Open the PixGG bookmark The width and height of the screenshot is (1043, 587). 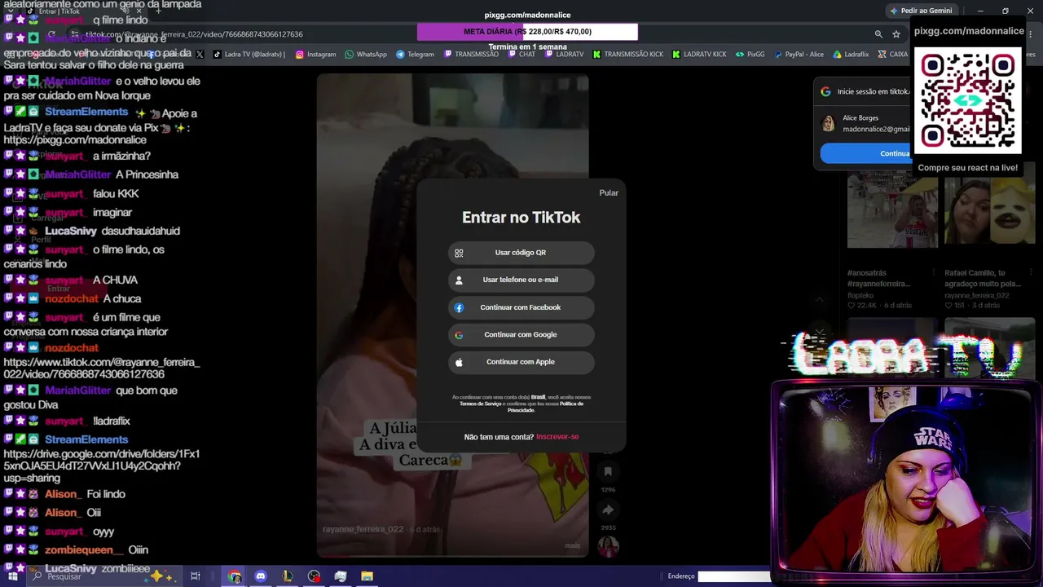pyautogui.click(x=750, y=55)
